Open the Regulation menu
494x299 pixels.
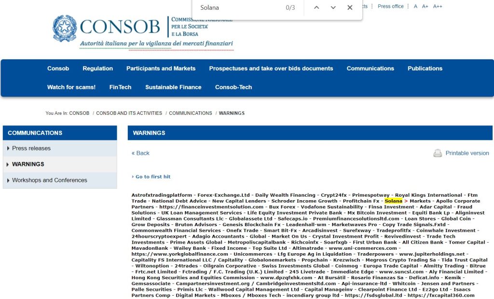[x=97, y=68]
